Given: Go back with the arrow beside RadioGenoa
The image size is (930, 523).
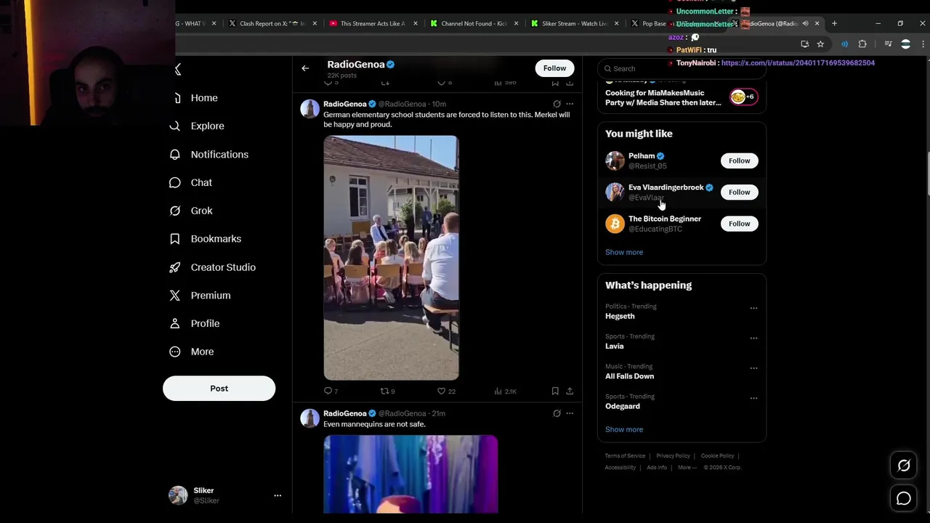Looking at the screenshot, I should [305, 68].
